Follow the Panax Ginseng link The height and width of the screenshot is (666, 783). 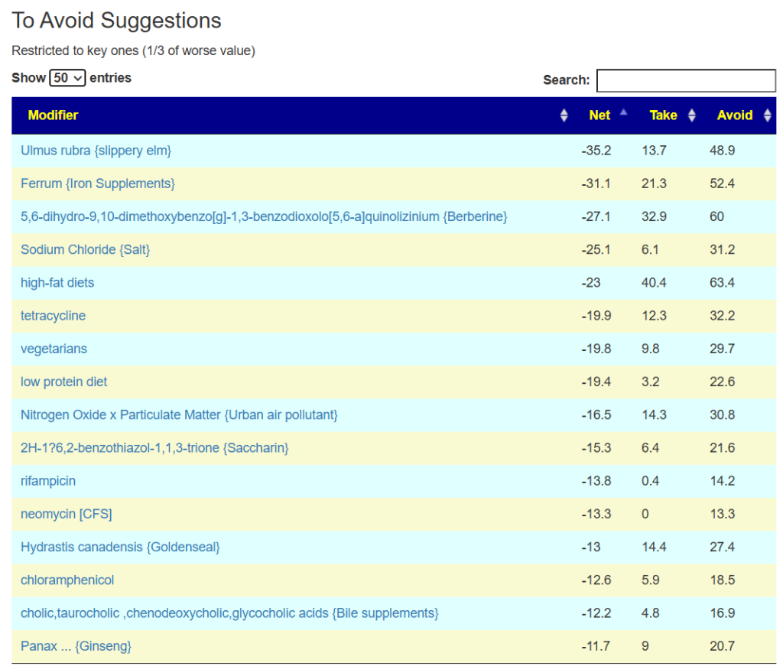76,646
